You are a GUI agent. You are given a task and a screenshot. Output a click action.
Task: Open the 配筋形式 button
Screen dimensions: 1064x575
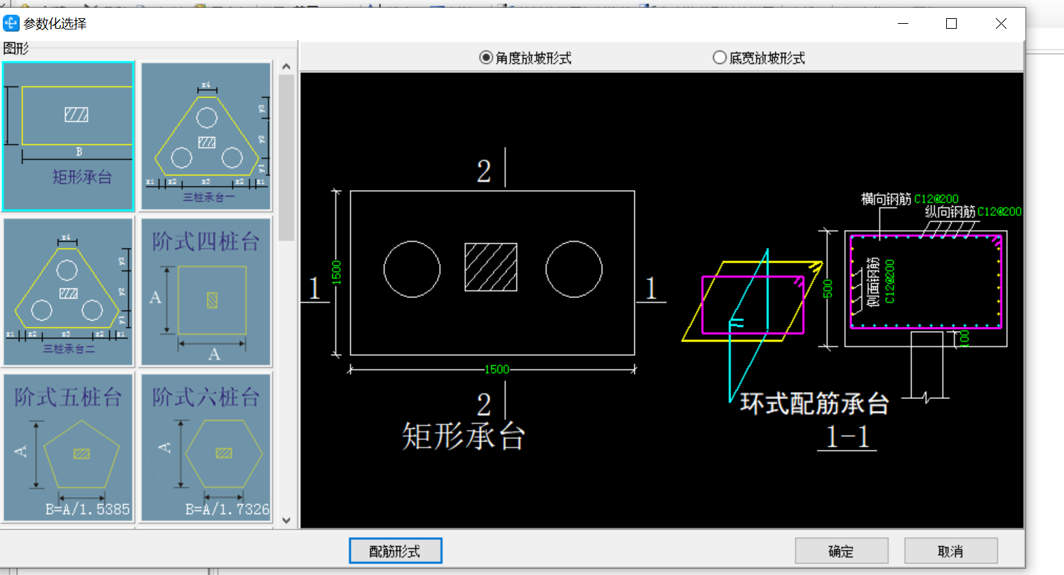click(x=396, y=551)
